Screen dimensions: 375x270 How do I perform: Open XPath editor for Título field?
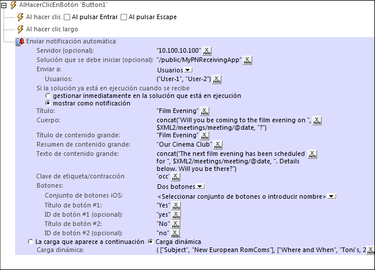[205, 111]
